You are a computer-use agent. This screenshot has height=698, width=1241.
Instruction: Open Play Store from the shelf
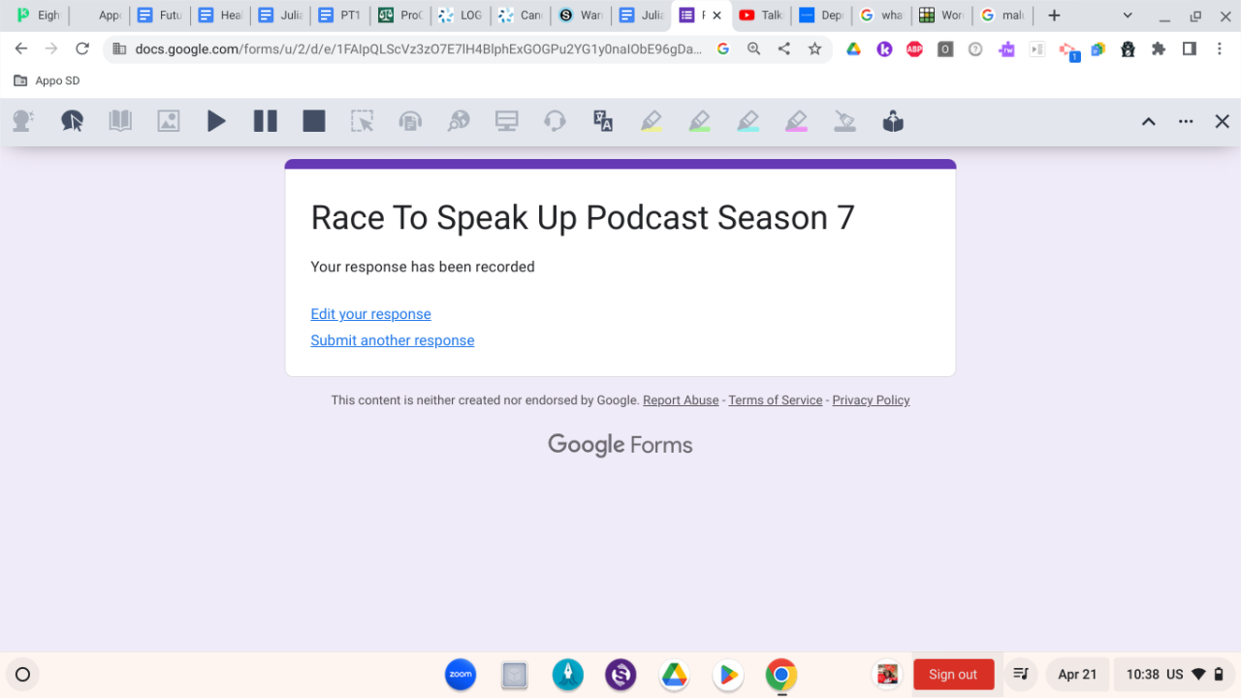[x=727, y=675]
